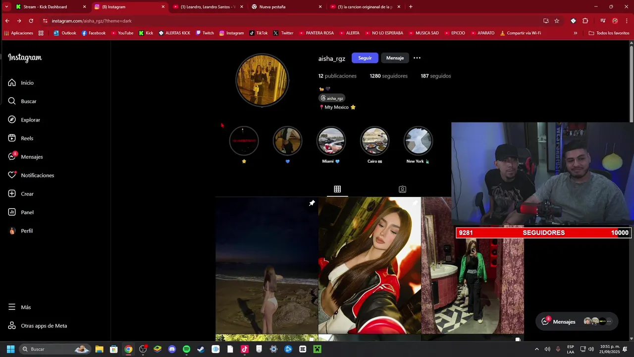The width and height of the screenshot is (634, 357).
Task: Open the aisha_rgz profile picture
Action: point(262,80)
